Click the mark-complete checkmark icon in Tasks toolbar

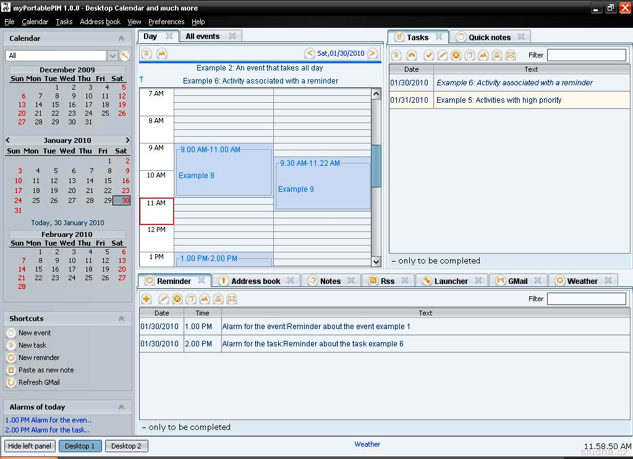click(x=428, y=55)
